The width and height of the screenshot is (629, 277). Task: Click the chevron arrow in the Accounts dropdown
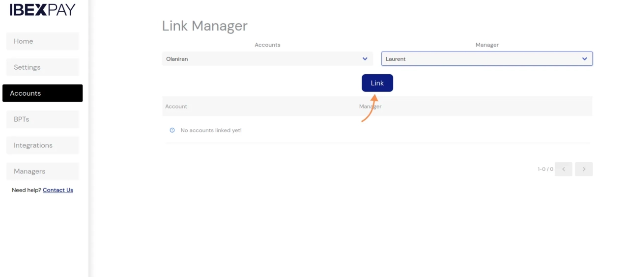pos(365,59)
